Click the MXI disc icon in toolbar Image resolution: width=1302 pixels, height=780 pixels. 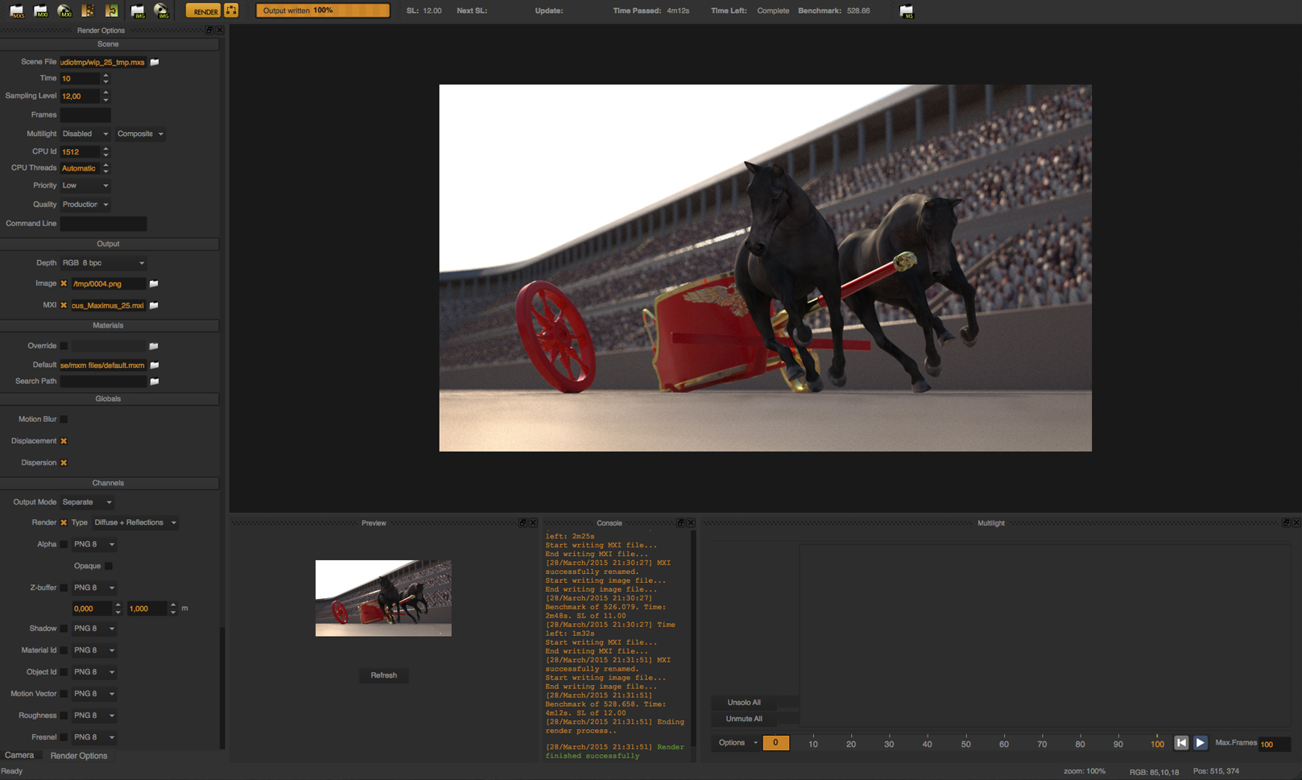[x=64, y=11]
